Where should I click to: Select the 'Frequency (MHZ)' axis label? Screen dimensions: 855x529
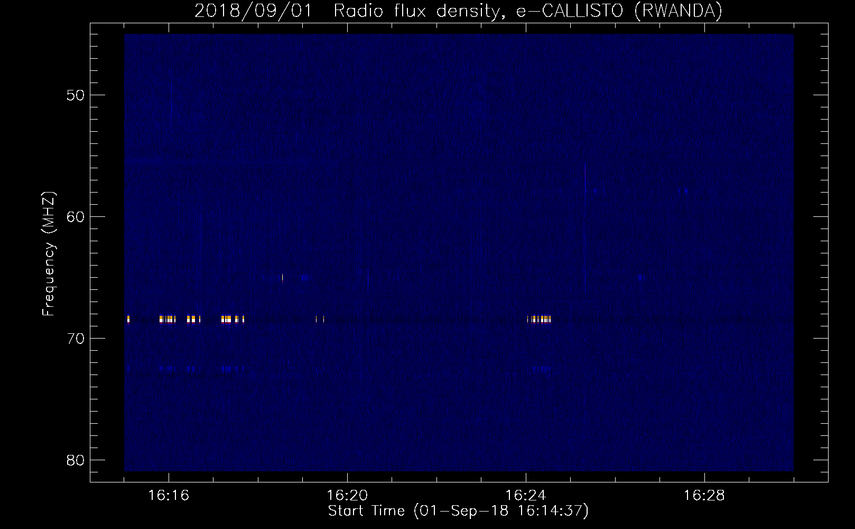pos(49,254)
